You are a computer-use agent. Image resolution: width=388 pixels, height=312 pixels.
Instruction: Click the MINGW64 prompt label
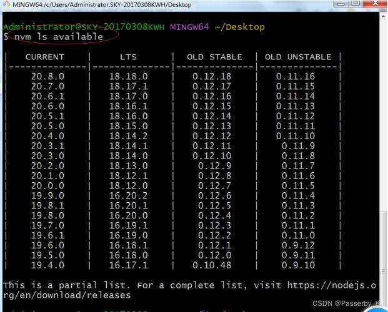point(189,27)
